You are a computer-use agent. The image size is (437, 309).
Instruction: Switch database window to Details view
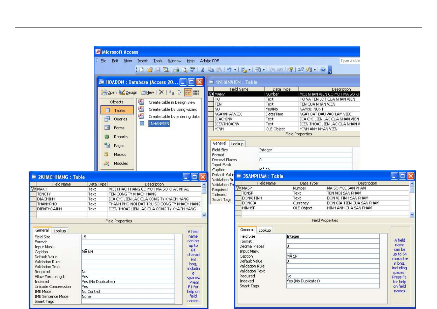196,92
